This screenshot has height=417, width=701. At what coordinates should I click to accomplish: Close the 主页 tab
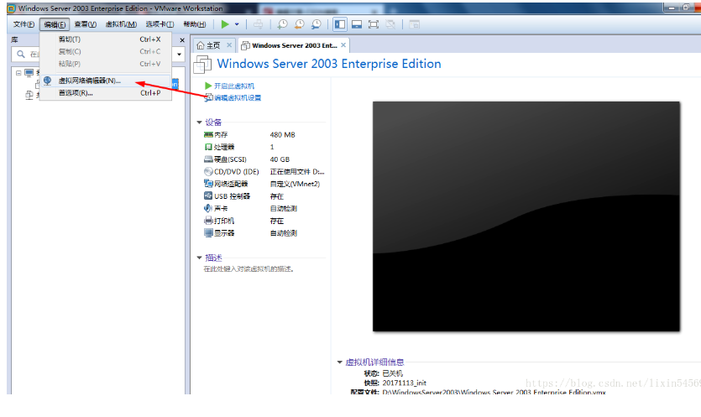click(229, 45)
